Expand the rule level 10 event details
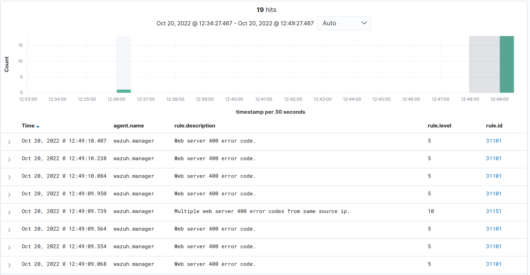Image resolution: width=530 pixels, height=275 pixels. pyautogui.click(x=9, y=212)
